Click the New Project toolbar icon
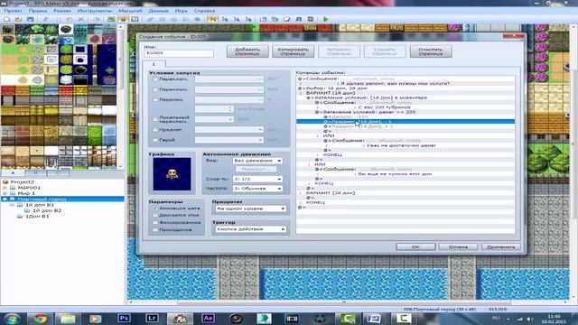 (7, 19)
